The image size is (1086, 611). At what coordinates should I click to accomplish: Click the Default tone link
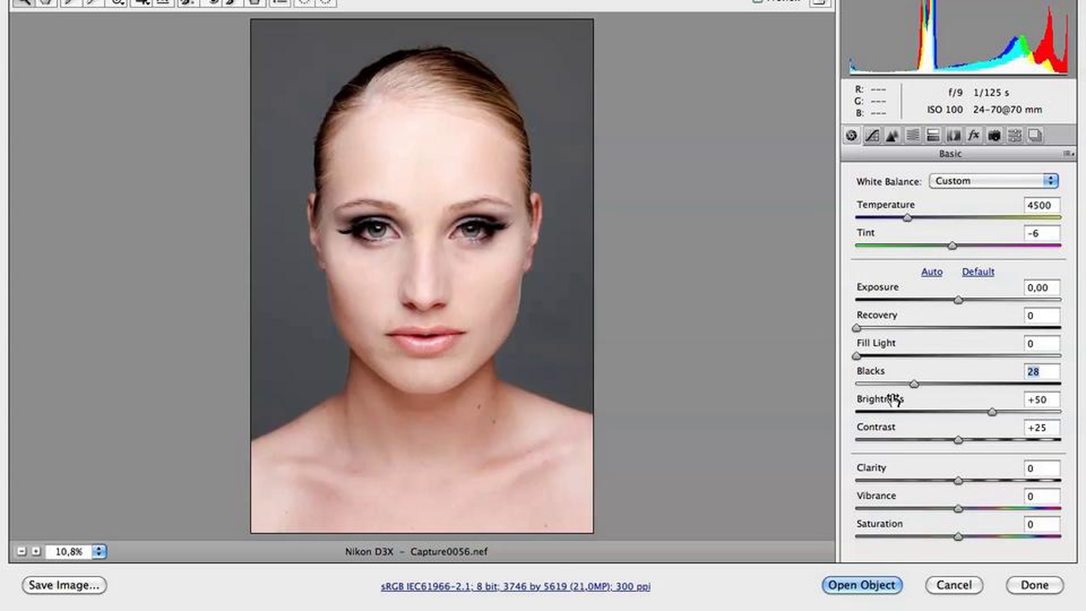point(978,272)
